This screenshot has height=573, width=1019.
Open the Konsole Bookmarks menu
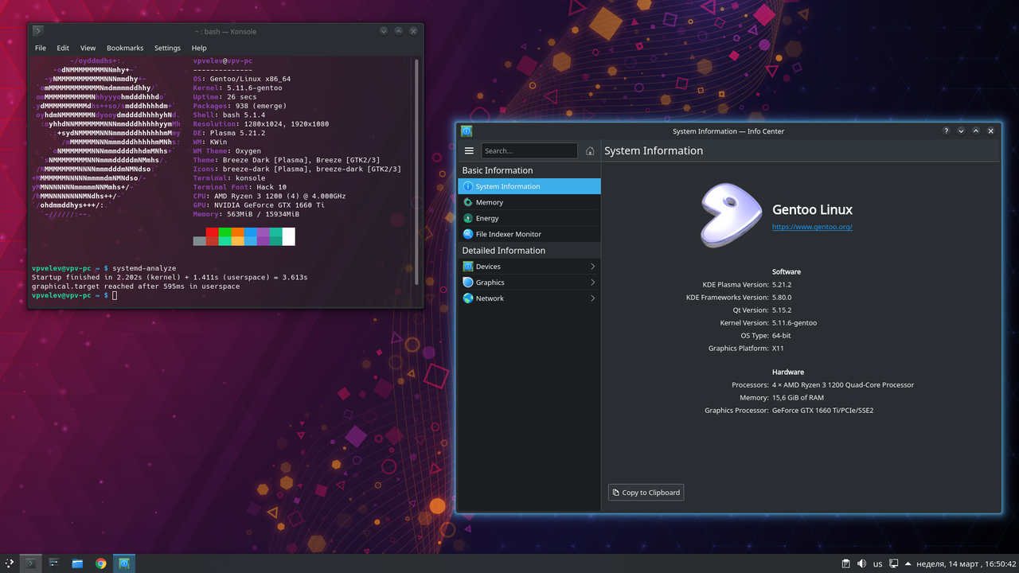pos(125,48)
